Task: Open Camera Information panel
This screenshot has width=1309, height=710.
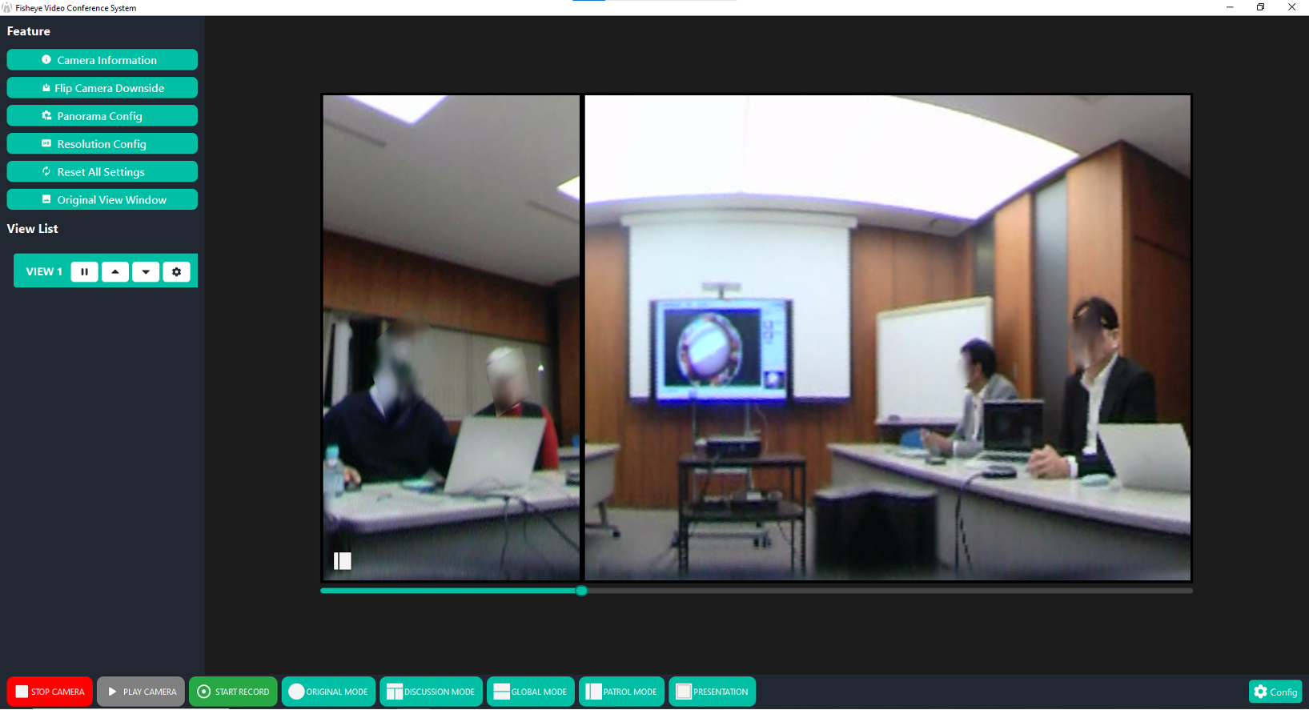Action: 102,60
